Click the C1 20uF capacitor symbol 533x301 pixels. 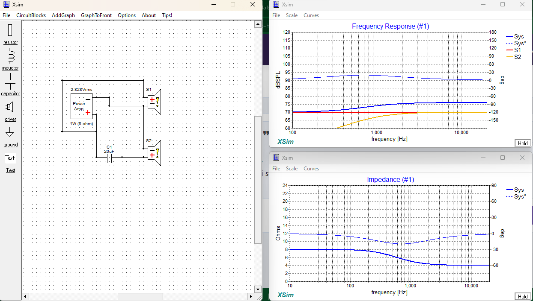109,158
